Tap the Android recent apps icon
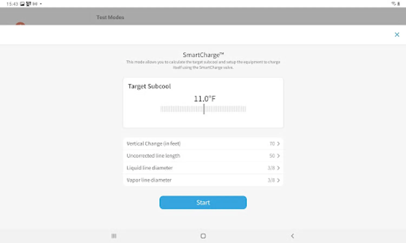The height and width of the screenshot is (243, 406). (x=114, y=236)
